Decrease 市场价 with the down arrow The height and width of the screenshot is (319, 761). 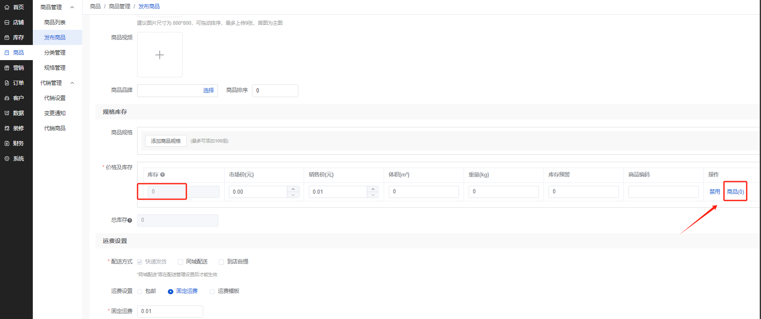point(293,195)
